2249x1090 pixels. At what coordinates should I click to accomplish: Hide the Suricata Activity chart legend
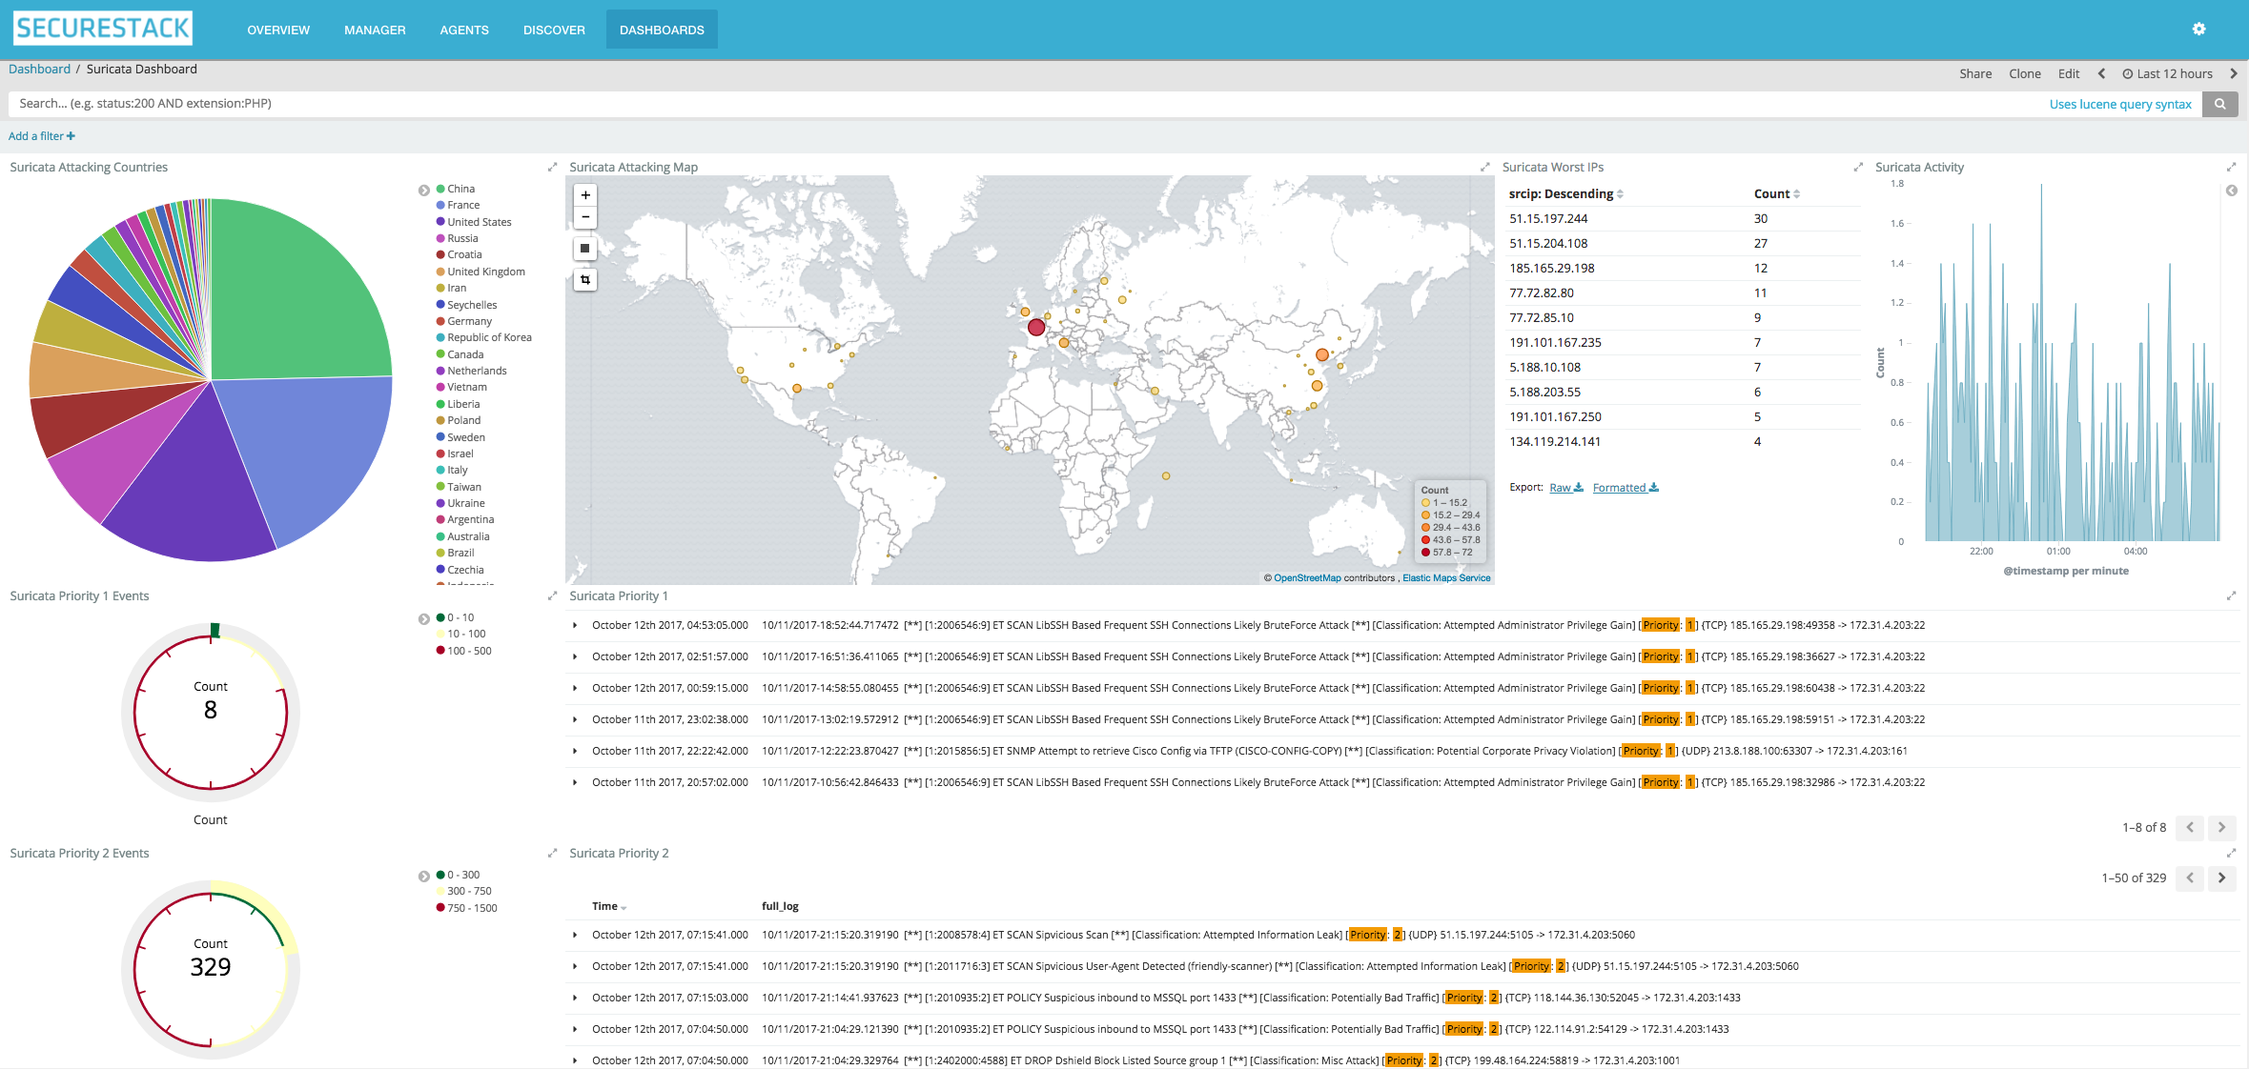pos(2231,191)
